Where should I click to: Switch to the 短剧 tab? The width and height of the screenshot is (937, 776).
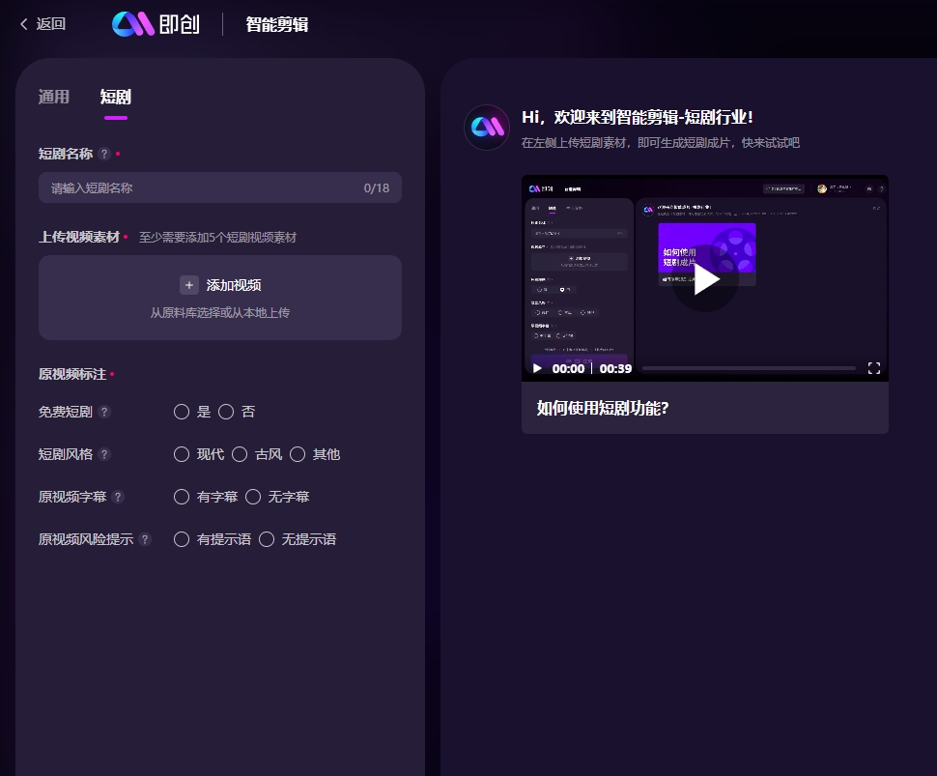115,97
